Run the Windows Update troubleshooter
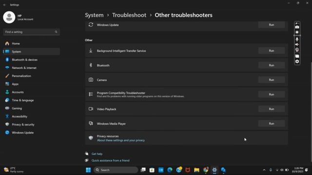The height and width of the screenshot is (175, 312). pos(272,25)
